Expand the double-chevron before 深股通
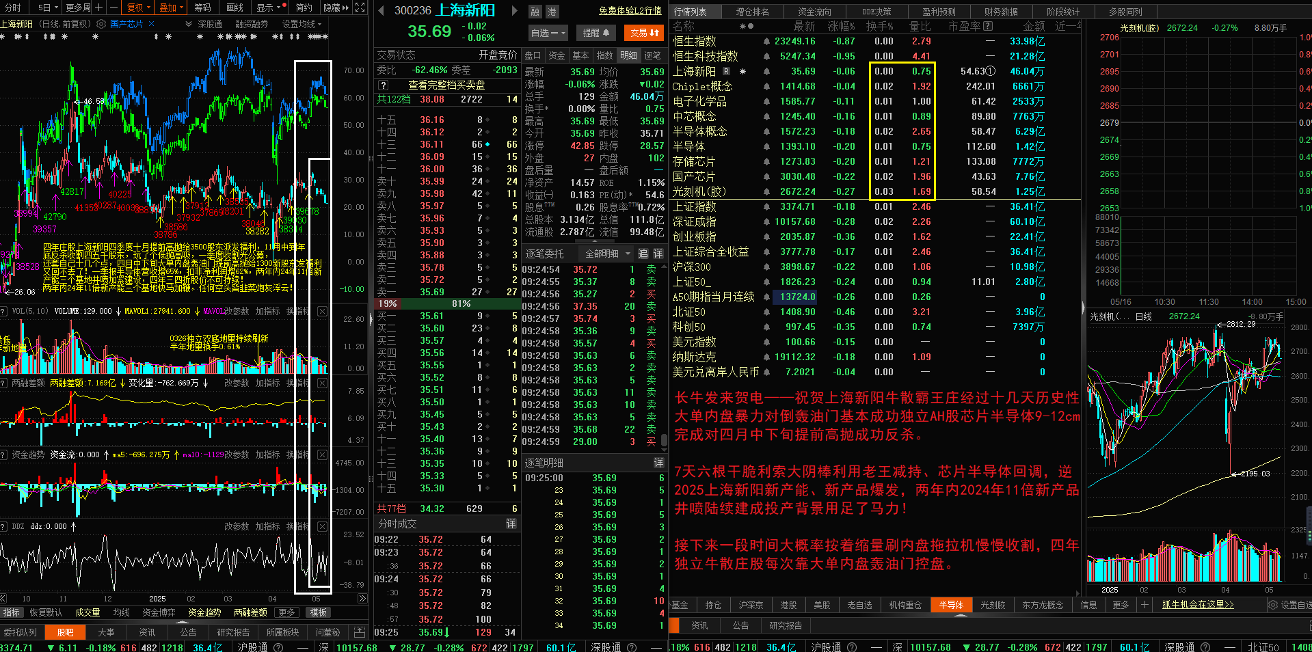Viewport: 1312px width, 652px height. point(189,24)
